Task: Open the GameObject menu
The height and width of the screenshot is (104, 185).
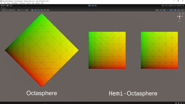Action: pyautogui.click(x=15, y=3)
